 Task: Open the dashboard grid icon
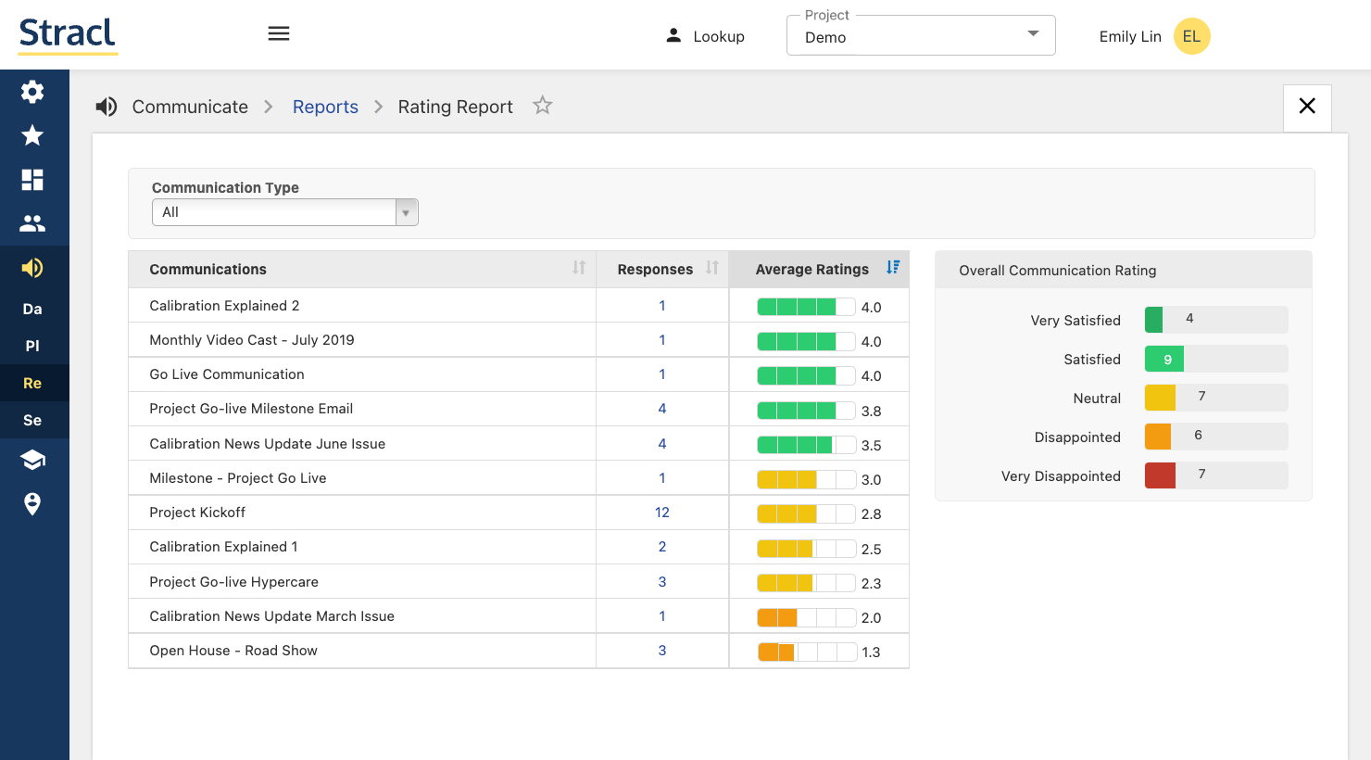click(x=32, y=180)
